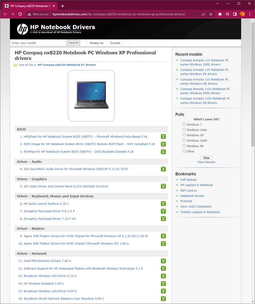
Task: Click download icon for HP Wireless Assistant
Action: coord(163,283)
